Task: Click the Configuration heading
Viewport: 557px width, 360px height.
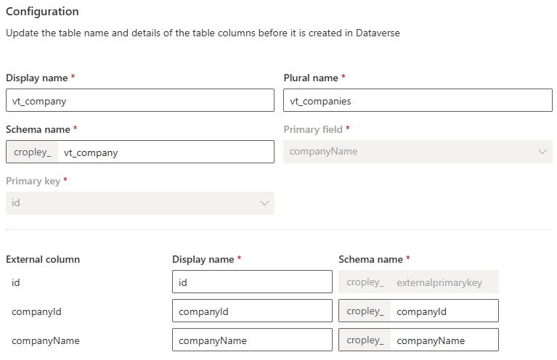Action: pos(42,12)
